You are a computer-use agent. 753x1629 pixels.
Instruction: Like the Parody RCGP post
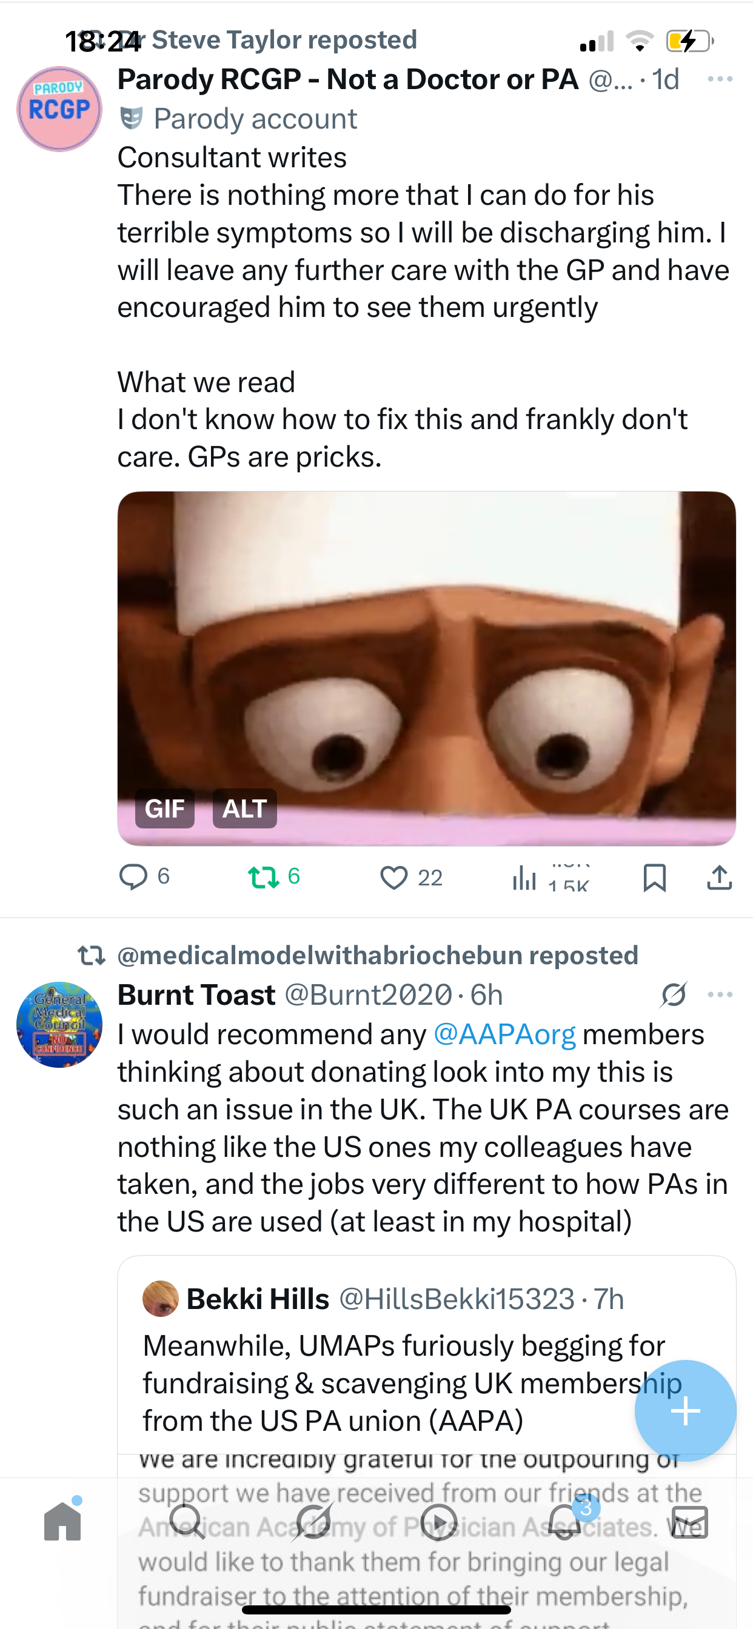pyautogui.click(x=393, y=878)
